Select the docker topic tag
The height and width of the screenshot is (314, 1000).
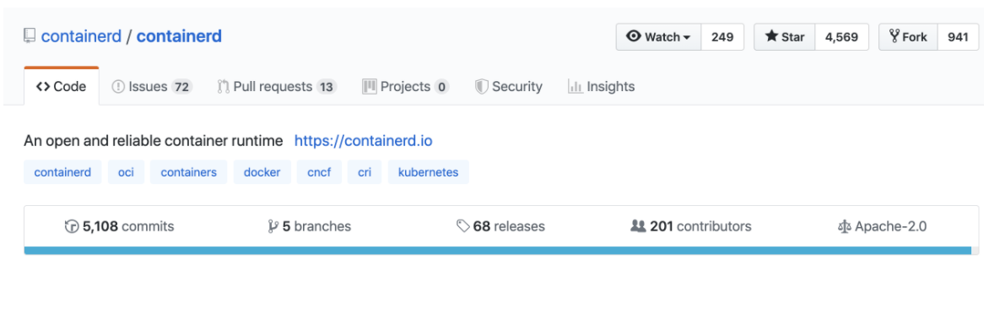262,172
